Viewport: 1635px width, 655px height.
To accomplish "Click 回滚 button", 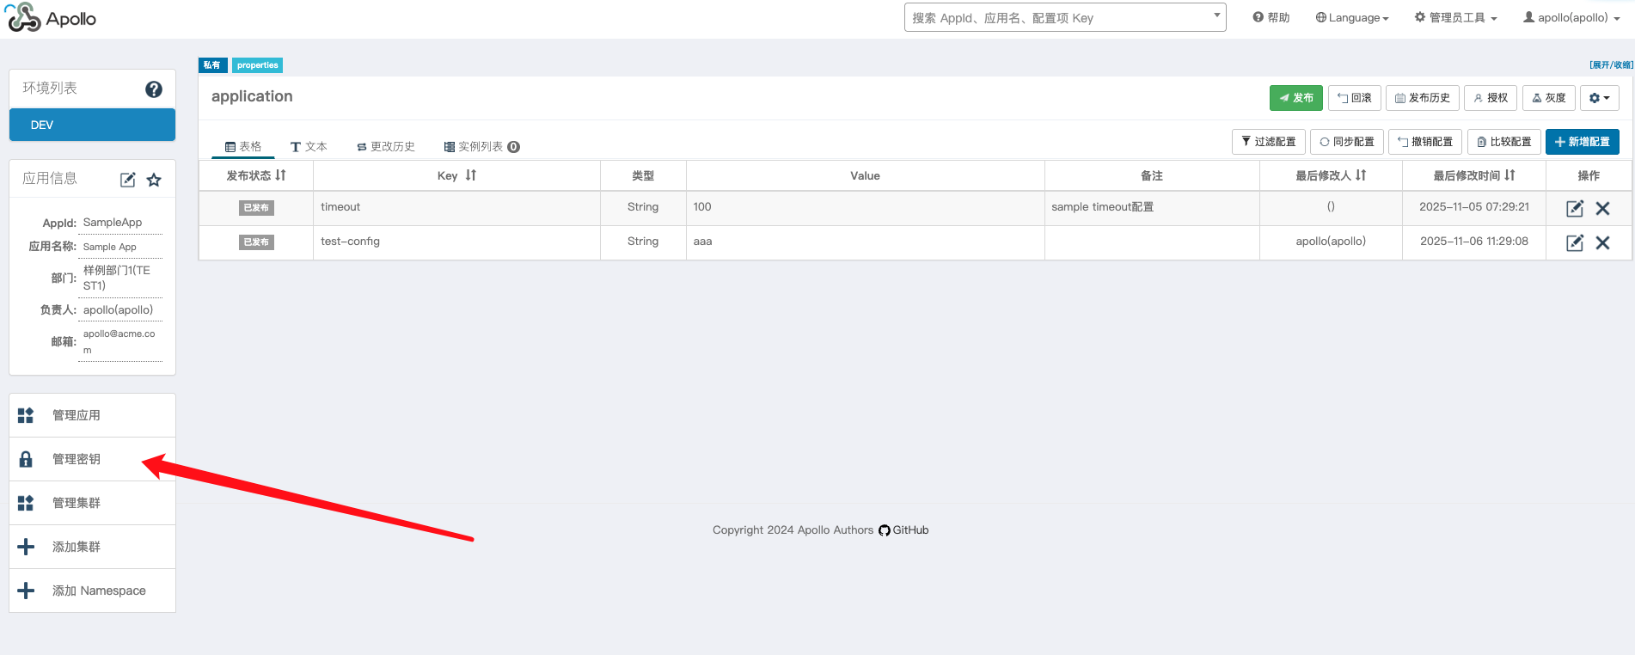I will click(x=1355, y=98).
